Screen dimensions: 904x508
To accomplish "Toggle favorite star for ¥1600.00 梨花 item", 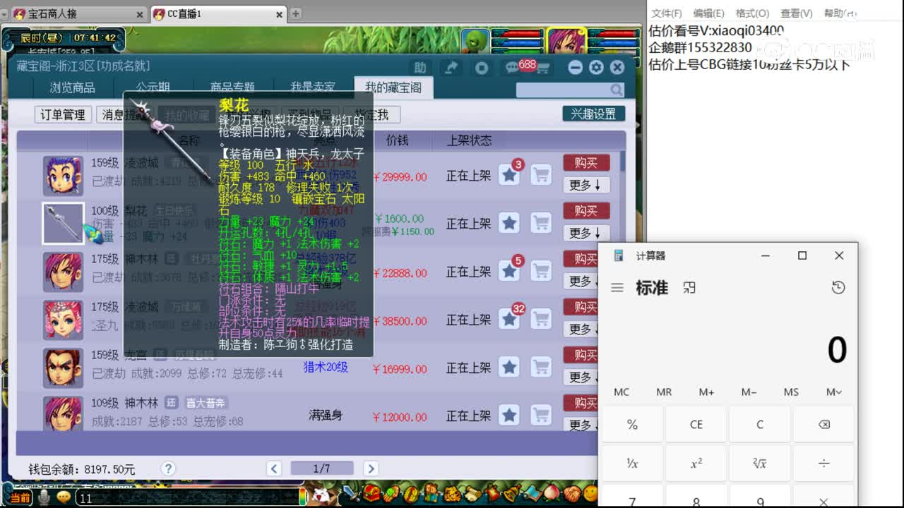I will 509,223.
